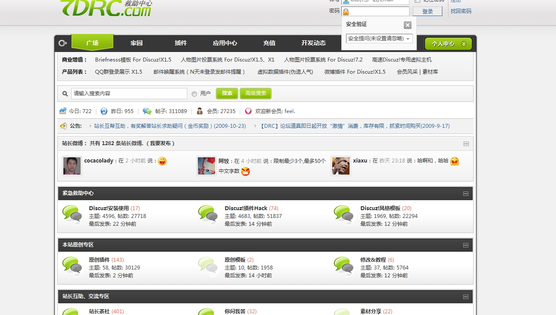Click the lock icon in password field
The image size is (556, 315).
(x=346, y=12)
